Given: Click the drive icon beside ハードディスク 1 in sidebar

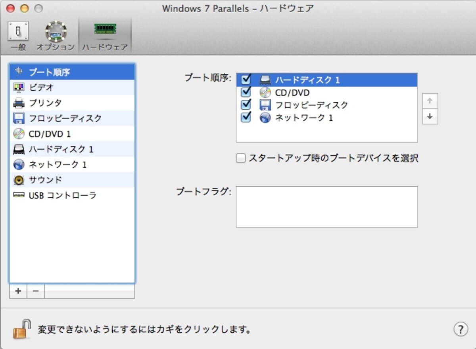Looking at the screenshot, I should pos(19,149).
